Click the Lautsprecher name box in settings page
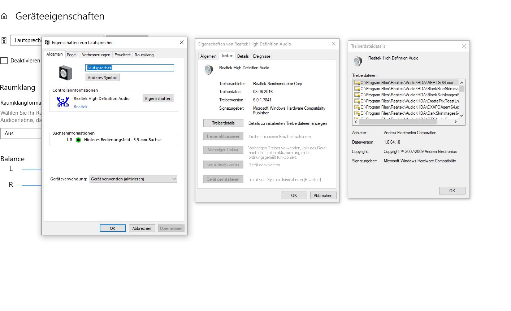Viewport: 511px width, 311px height. click(26, 40)
